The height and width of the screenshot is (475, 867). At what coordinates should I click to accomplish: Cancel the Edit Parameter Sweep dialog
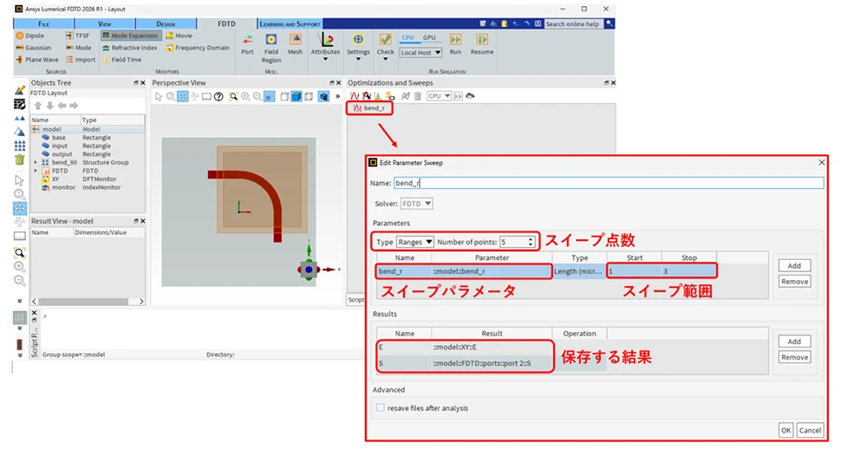tap(810, 430)
